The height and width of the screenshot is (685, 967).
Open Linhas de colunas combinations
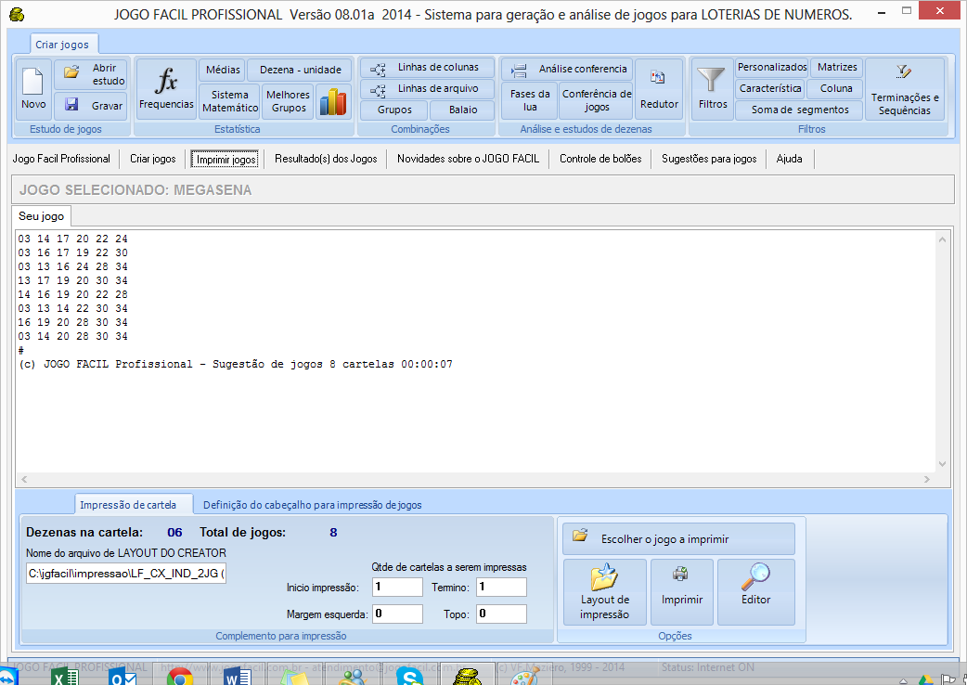tap(427, 68)
